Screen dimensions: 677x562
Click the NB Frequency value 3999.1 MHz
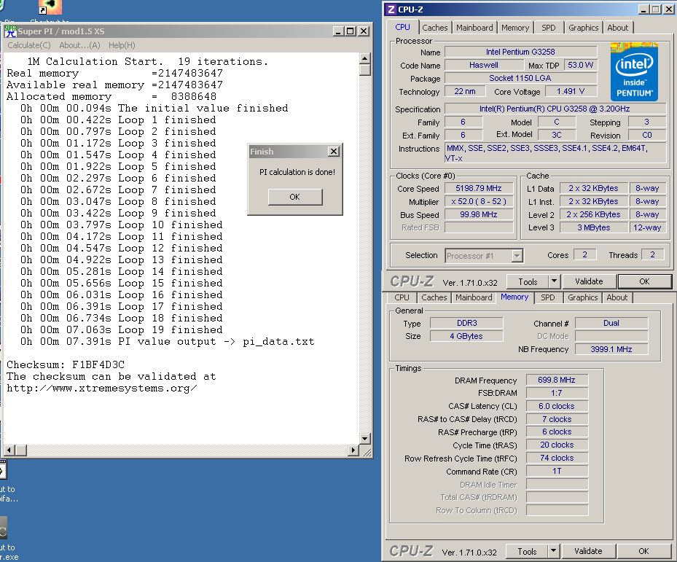611,349
